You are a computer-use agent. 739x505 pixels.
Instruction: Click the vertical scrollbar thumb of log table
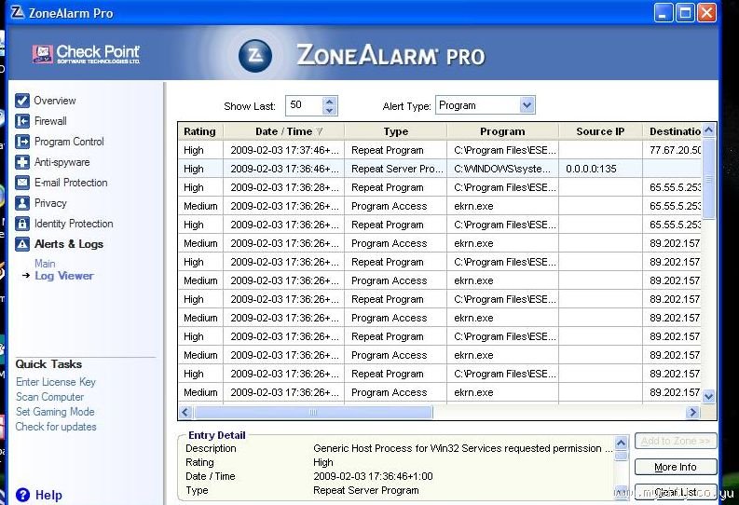pyautogui.click(x=708, y=178)
